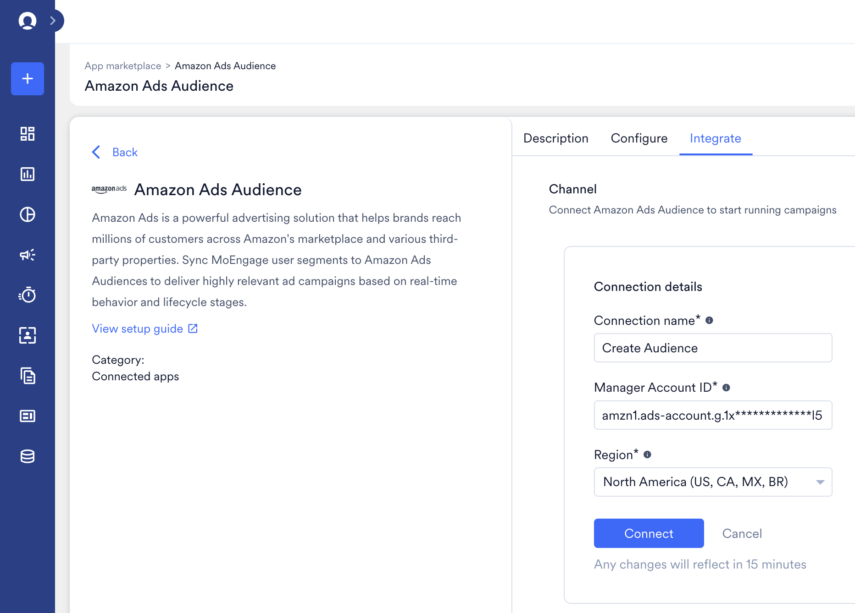Expand the sidebar with chevron arrow
Screen dimensions: 855x613
(x=53, y=21)
